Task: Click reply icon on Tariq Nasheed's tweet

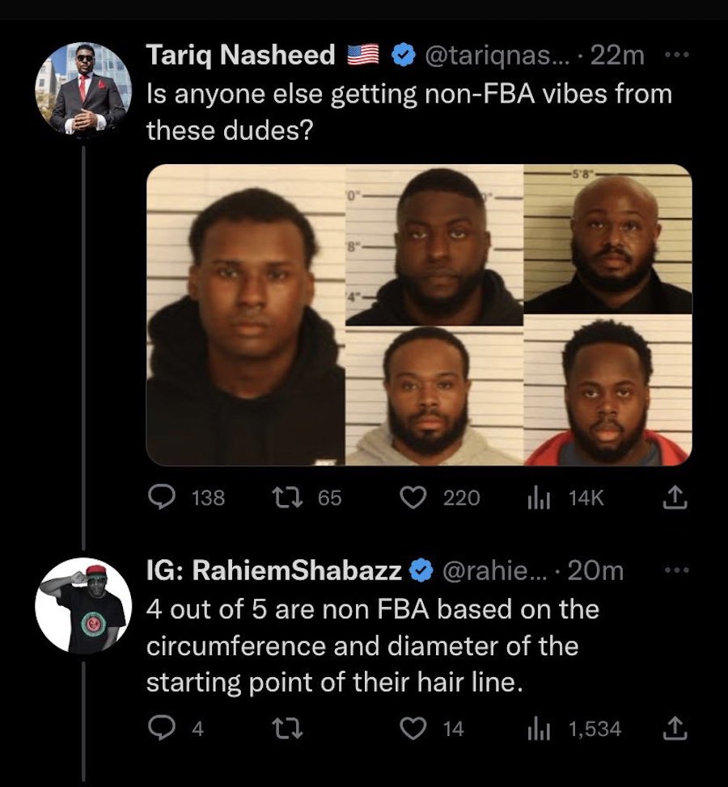Action: point(163,498)
